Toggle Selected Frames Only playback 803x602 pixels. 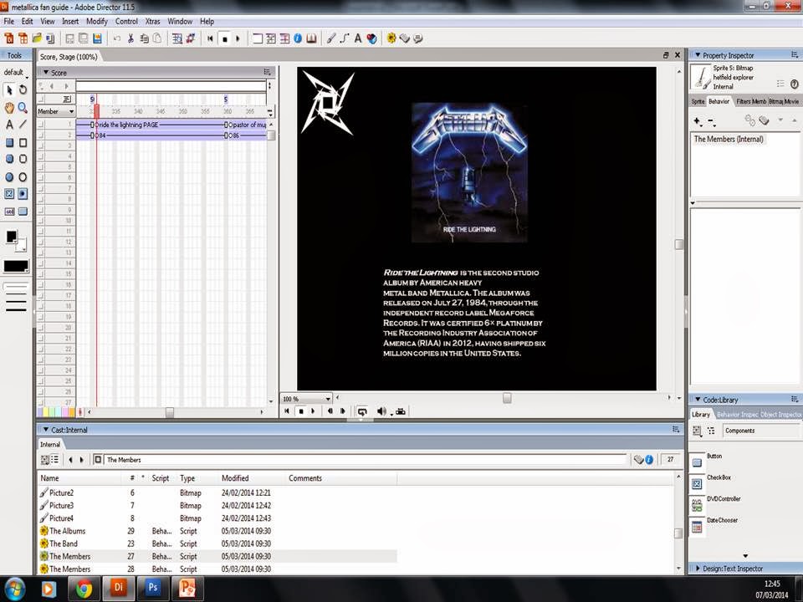click(x=401, y=411)
